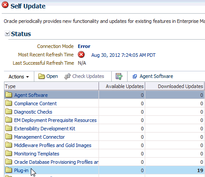205x177 pixels.
Task: Click Compliance Content available updates cell
Action: pos(122,103)
